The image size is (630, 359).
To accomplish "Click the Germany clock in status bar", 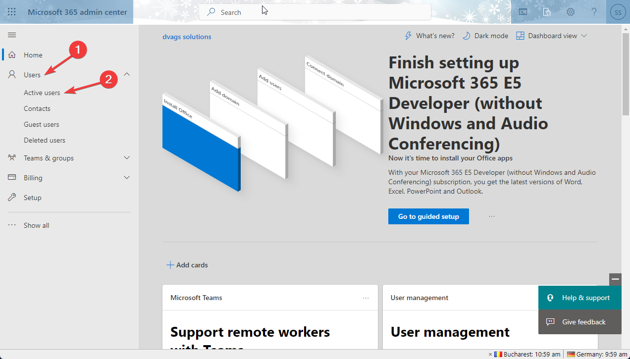I will coord(597,354).
